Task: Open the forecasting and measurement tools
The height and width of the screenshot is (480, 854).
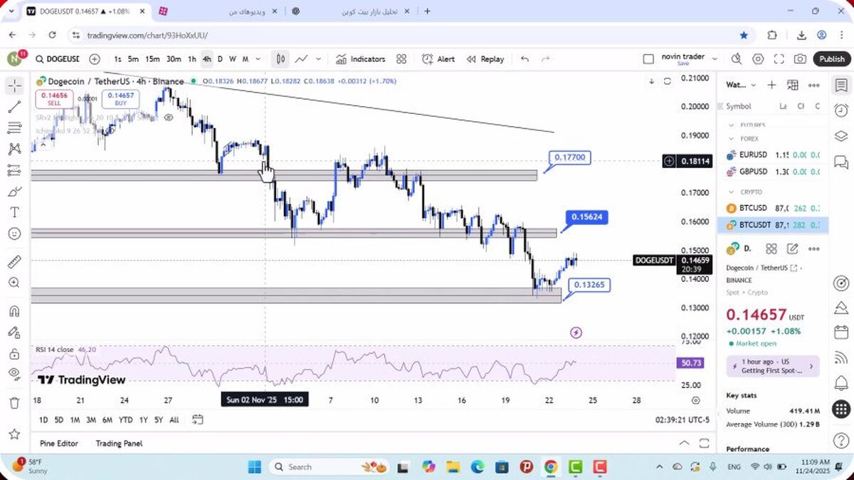Action: (14, 170)
